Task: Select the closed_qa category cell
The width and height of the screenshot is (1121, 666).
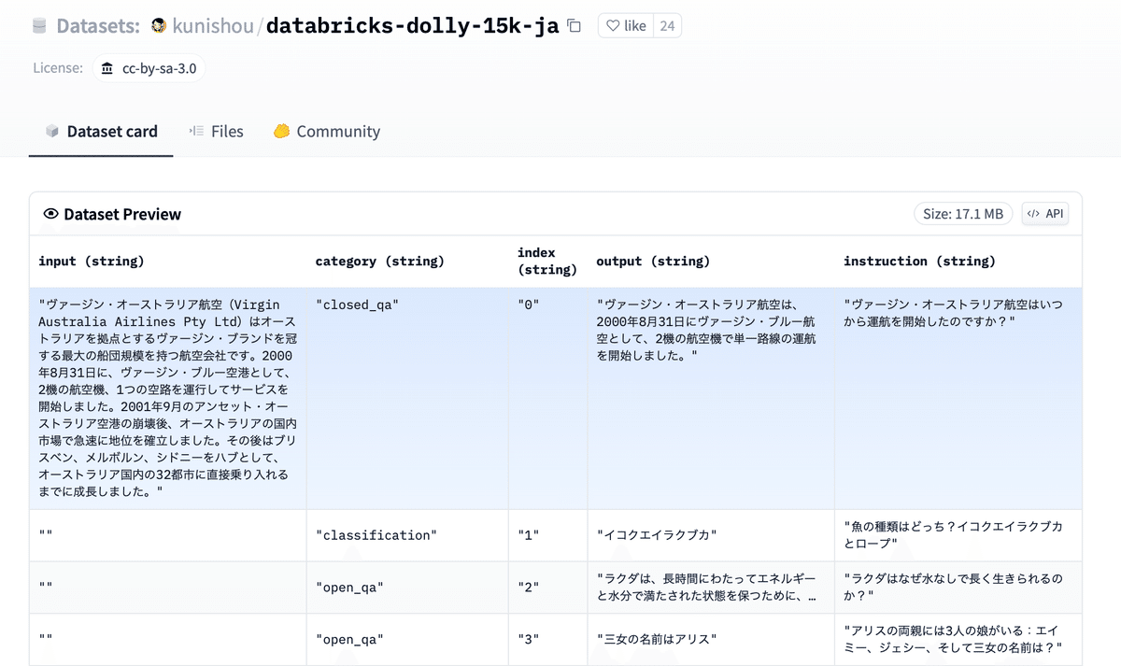Action: point(355,304)
